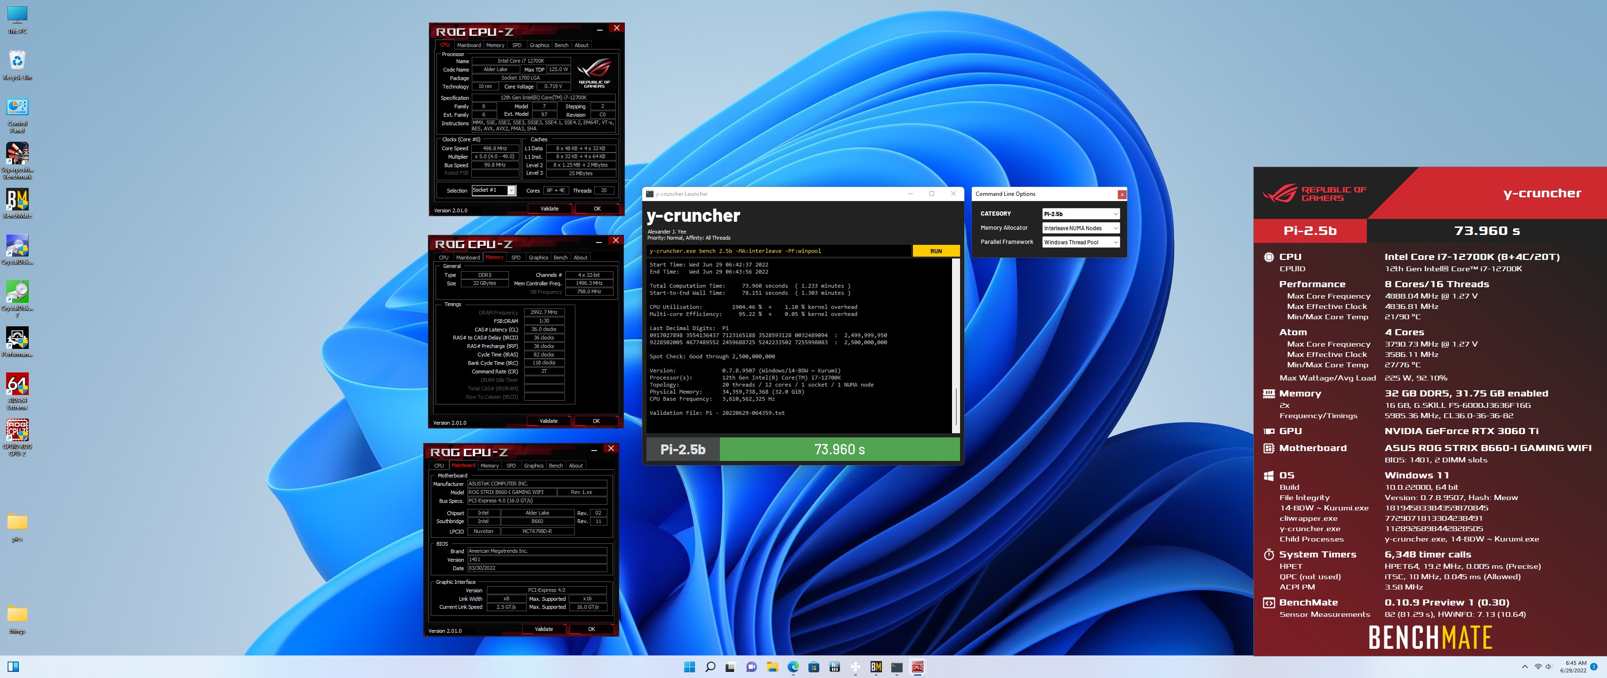Open This PC desktop icon
The width and height of the screenshot is (1607, 678).
click(17, 19)
